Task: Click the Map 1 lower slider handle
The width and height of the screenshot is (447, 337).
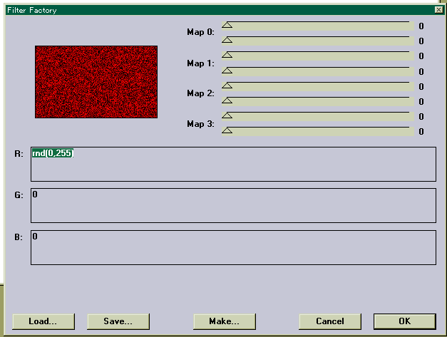Action: [227, 71]
